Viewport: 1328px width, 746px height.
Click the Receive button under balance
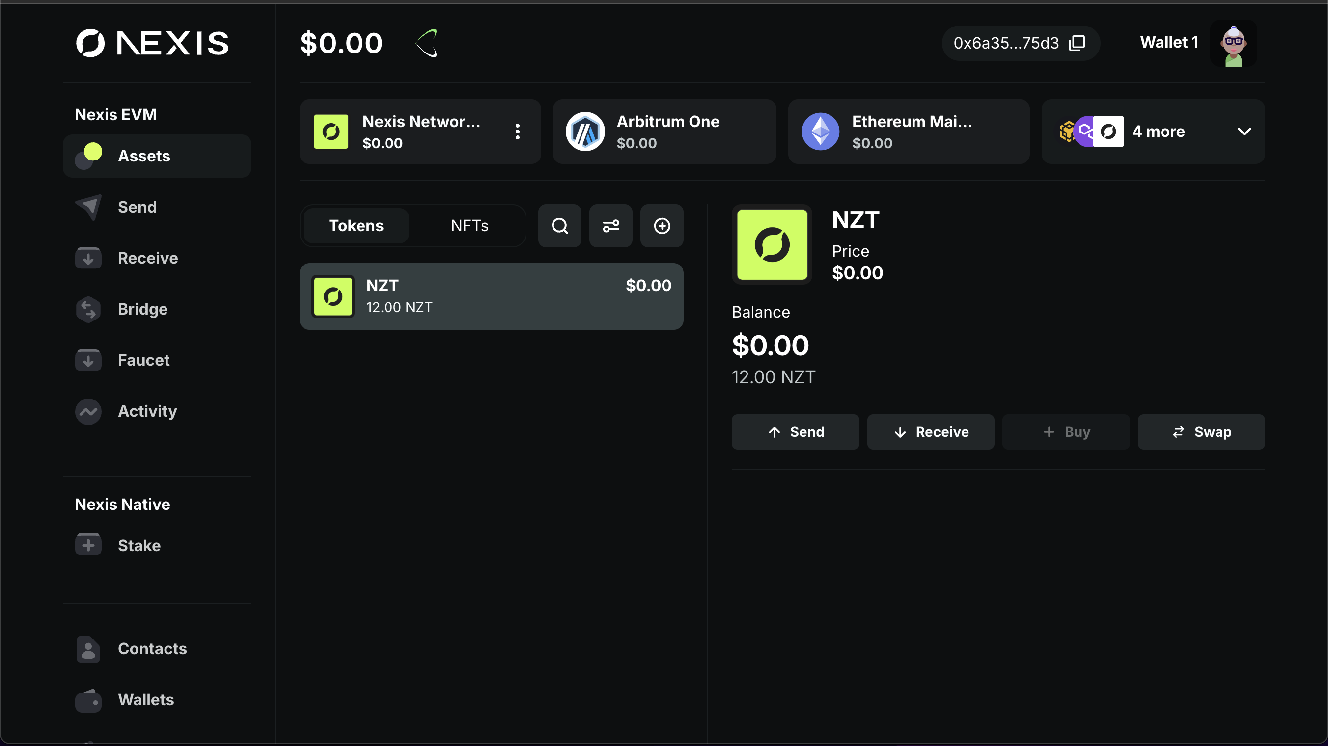930,432
